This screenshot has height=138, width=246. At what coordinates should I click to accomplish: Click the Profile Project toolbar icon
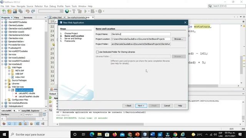click(100, 11)
